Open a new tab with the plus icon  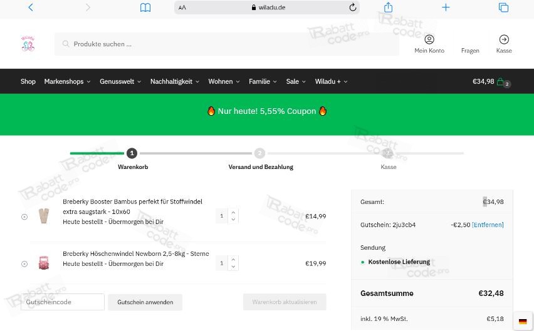coord(446,7)
